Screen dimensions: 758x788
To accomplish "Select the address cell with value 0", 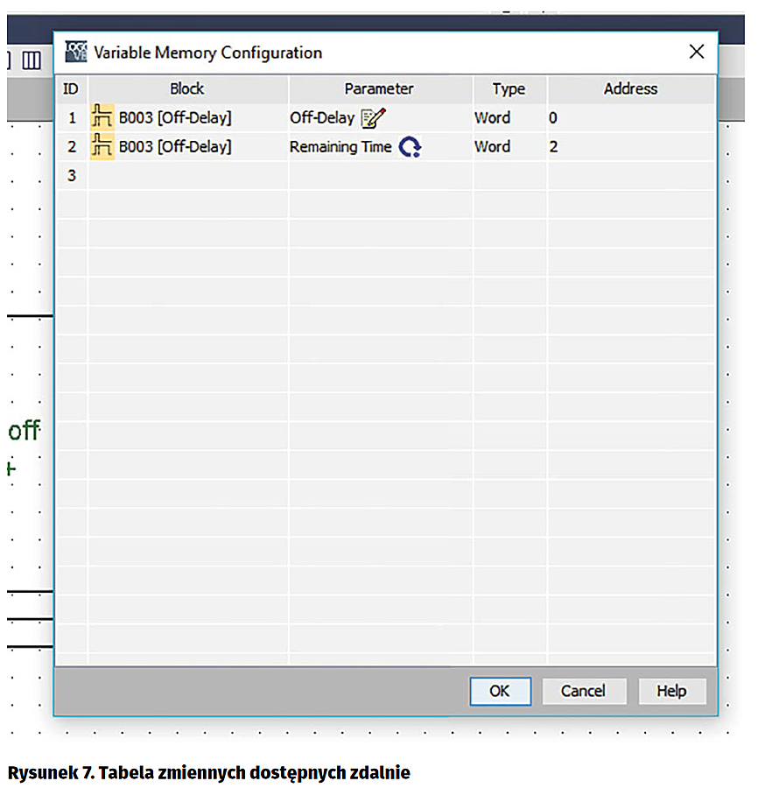I will pos(630,117).
